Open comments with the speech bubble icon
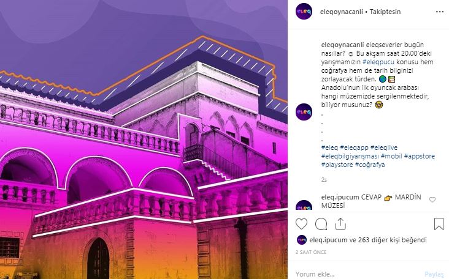Screen dimensions: 449x279 321,224
